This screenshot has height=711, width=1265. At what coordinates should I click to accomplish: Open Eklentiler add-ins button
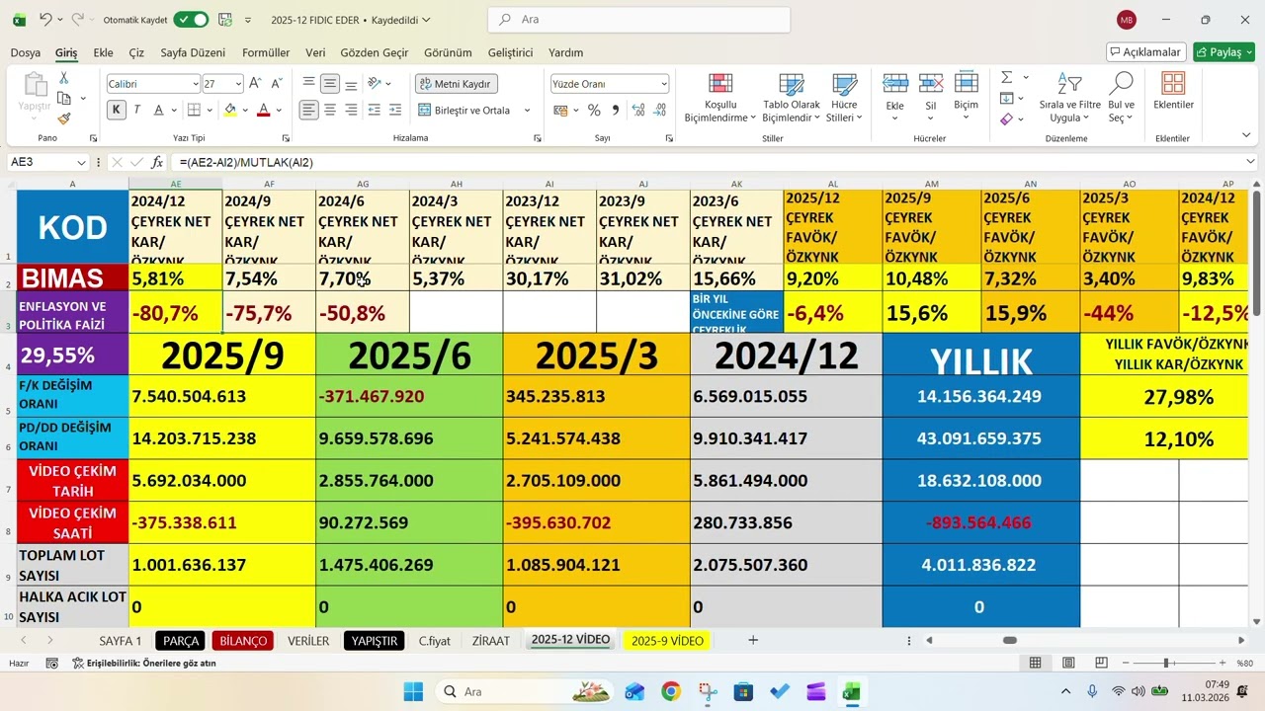tap(1174, 92)
